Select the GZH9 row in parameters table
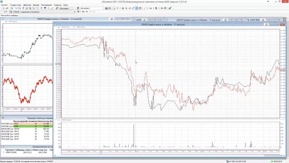The image size is (289, 163). coord(27,134)
